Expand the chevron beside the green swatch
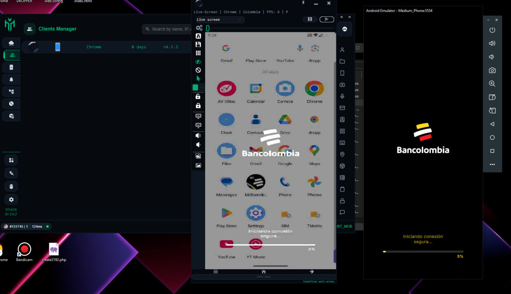 [x=202, y=87]
